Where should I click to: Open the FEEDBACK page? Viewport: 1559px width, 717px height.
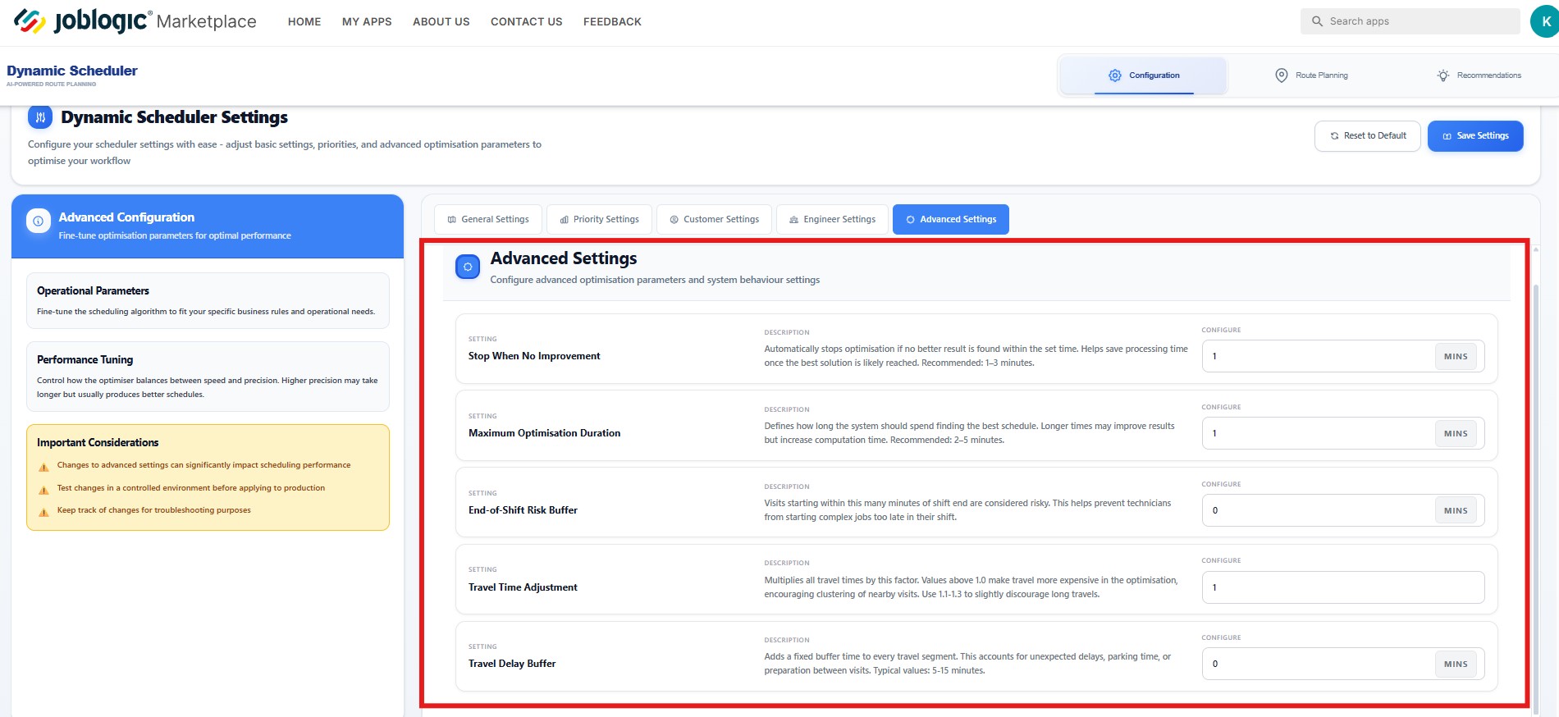tap(612, 22)
